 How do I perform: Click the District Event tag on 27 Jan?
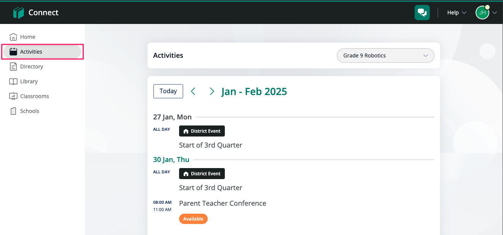[202, 131]
